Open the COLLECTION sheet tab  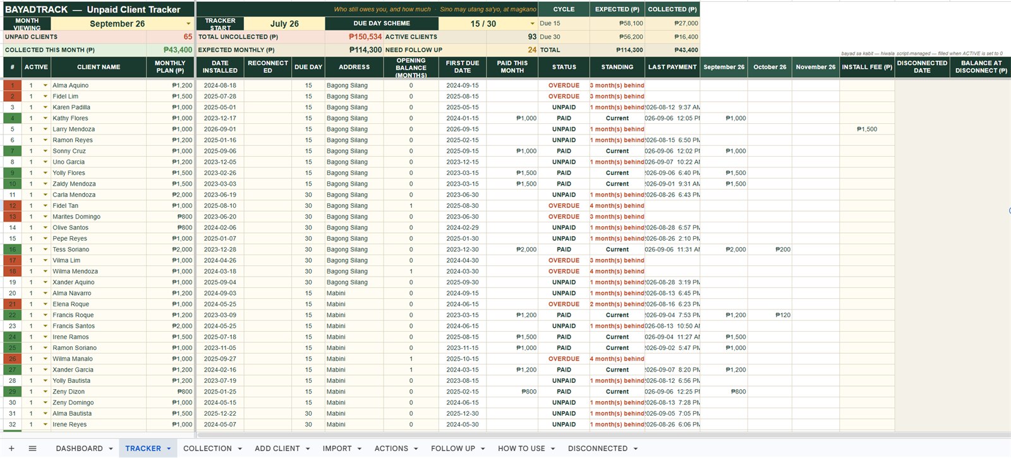[x=207, y=449]
